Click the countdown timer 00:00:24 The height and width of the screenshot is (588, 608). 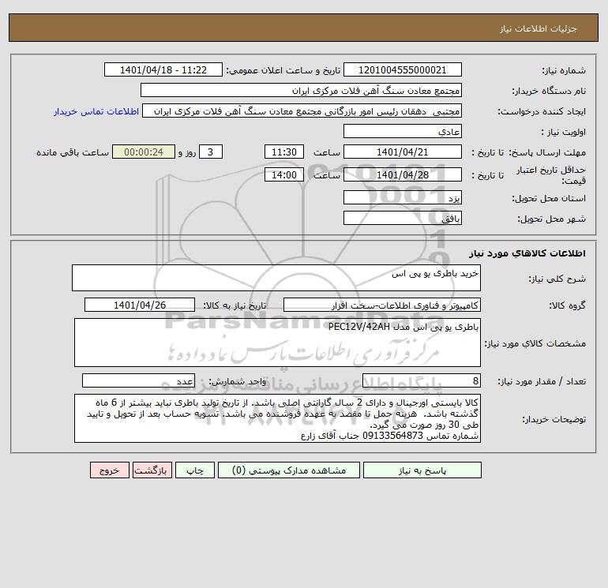[x=144, y=152]
